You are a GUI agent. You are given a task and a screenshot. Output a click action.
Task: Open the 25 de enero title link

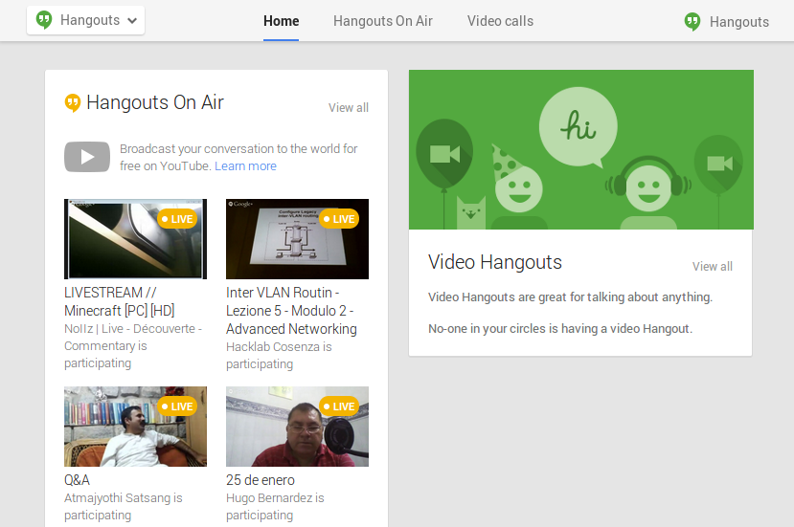(261, 480)
